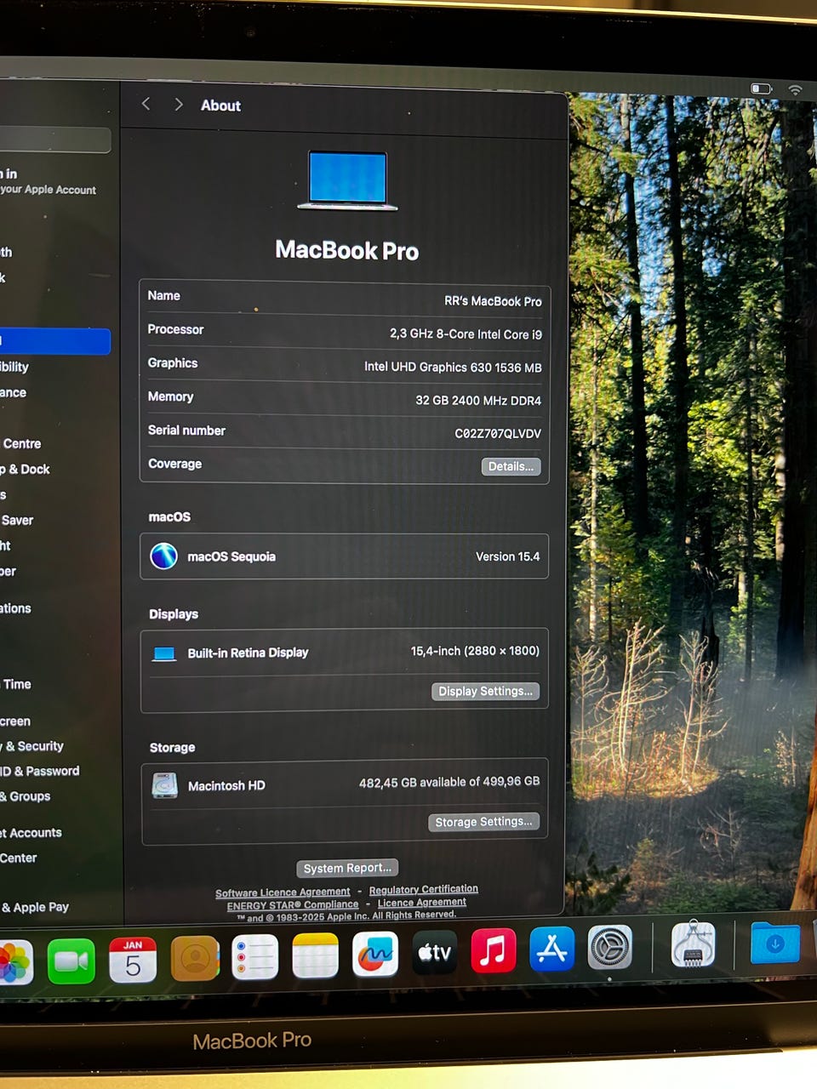
Task: Open the Regulatory Certification link
Action: point(423,889)
